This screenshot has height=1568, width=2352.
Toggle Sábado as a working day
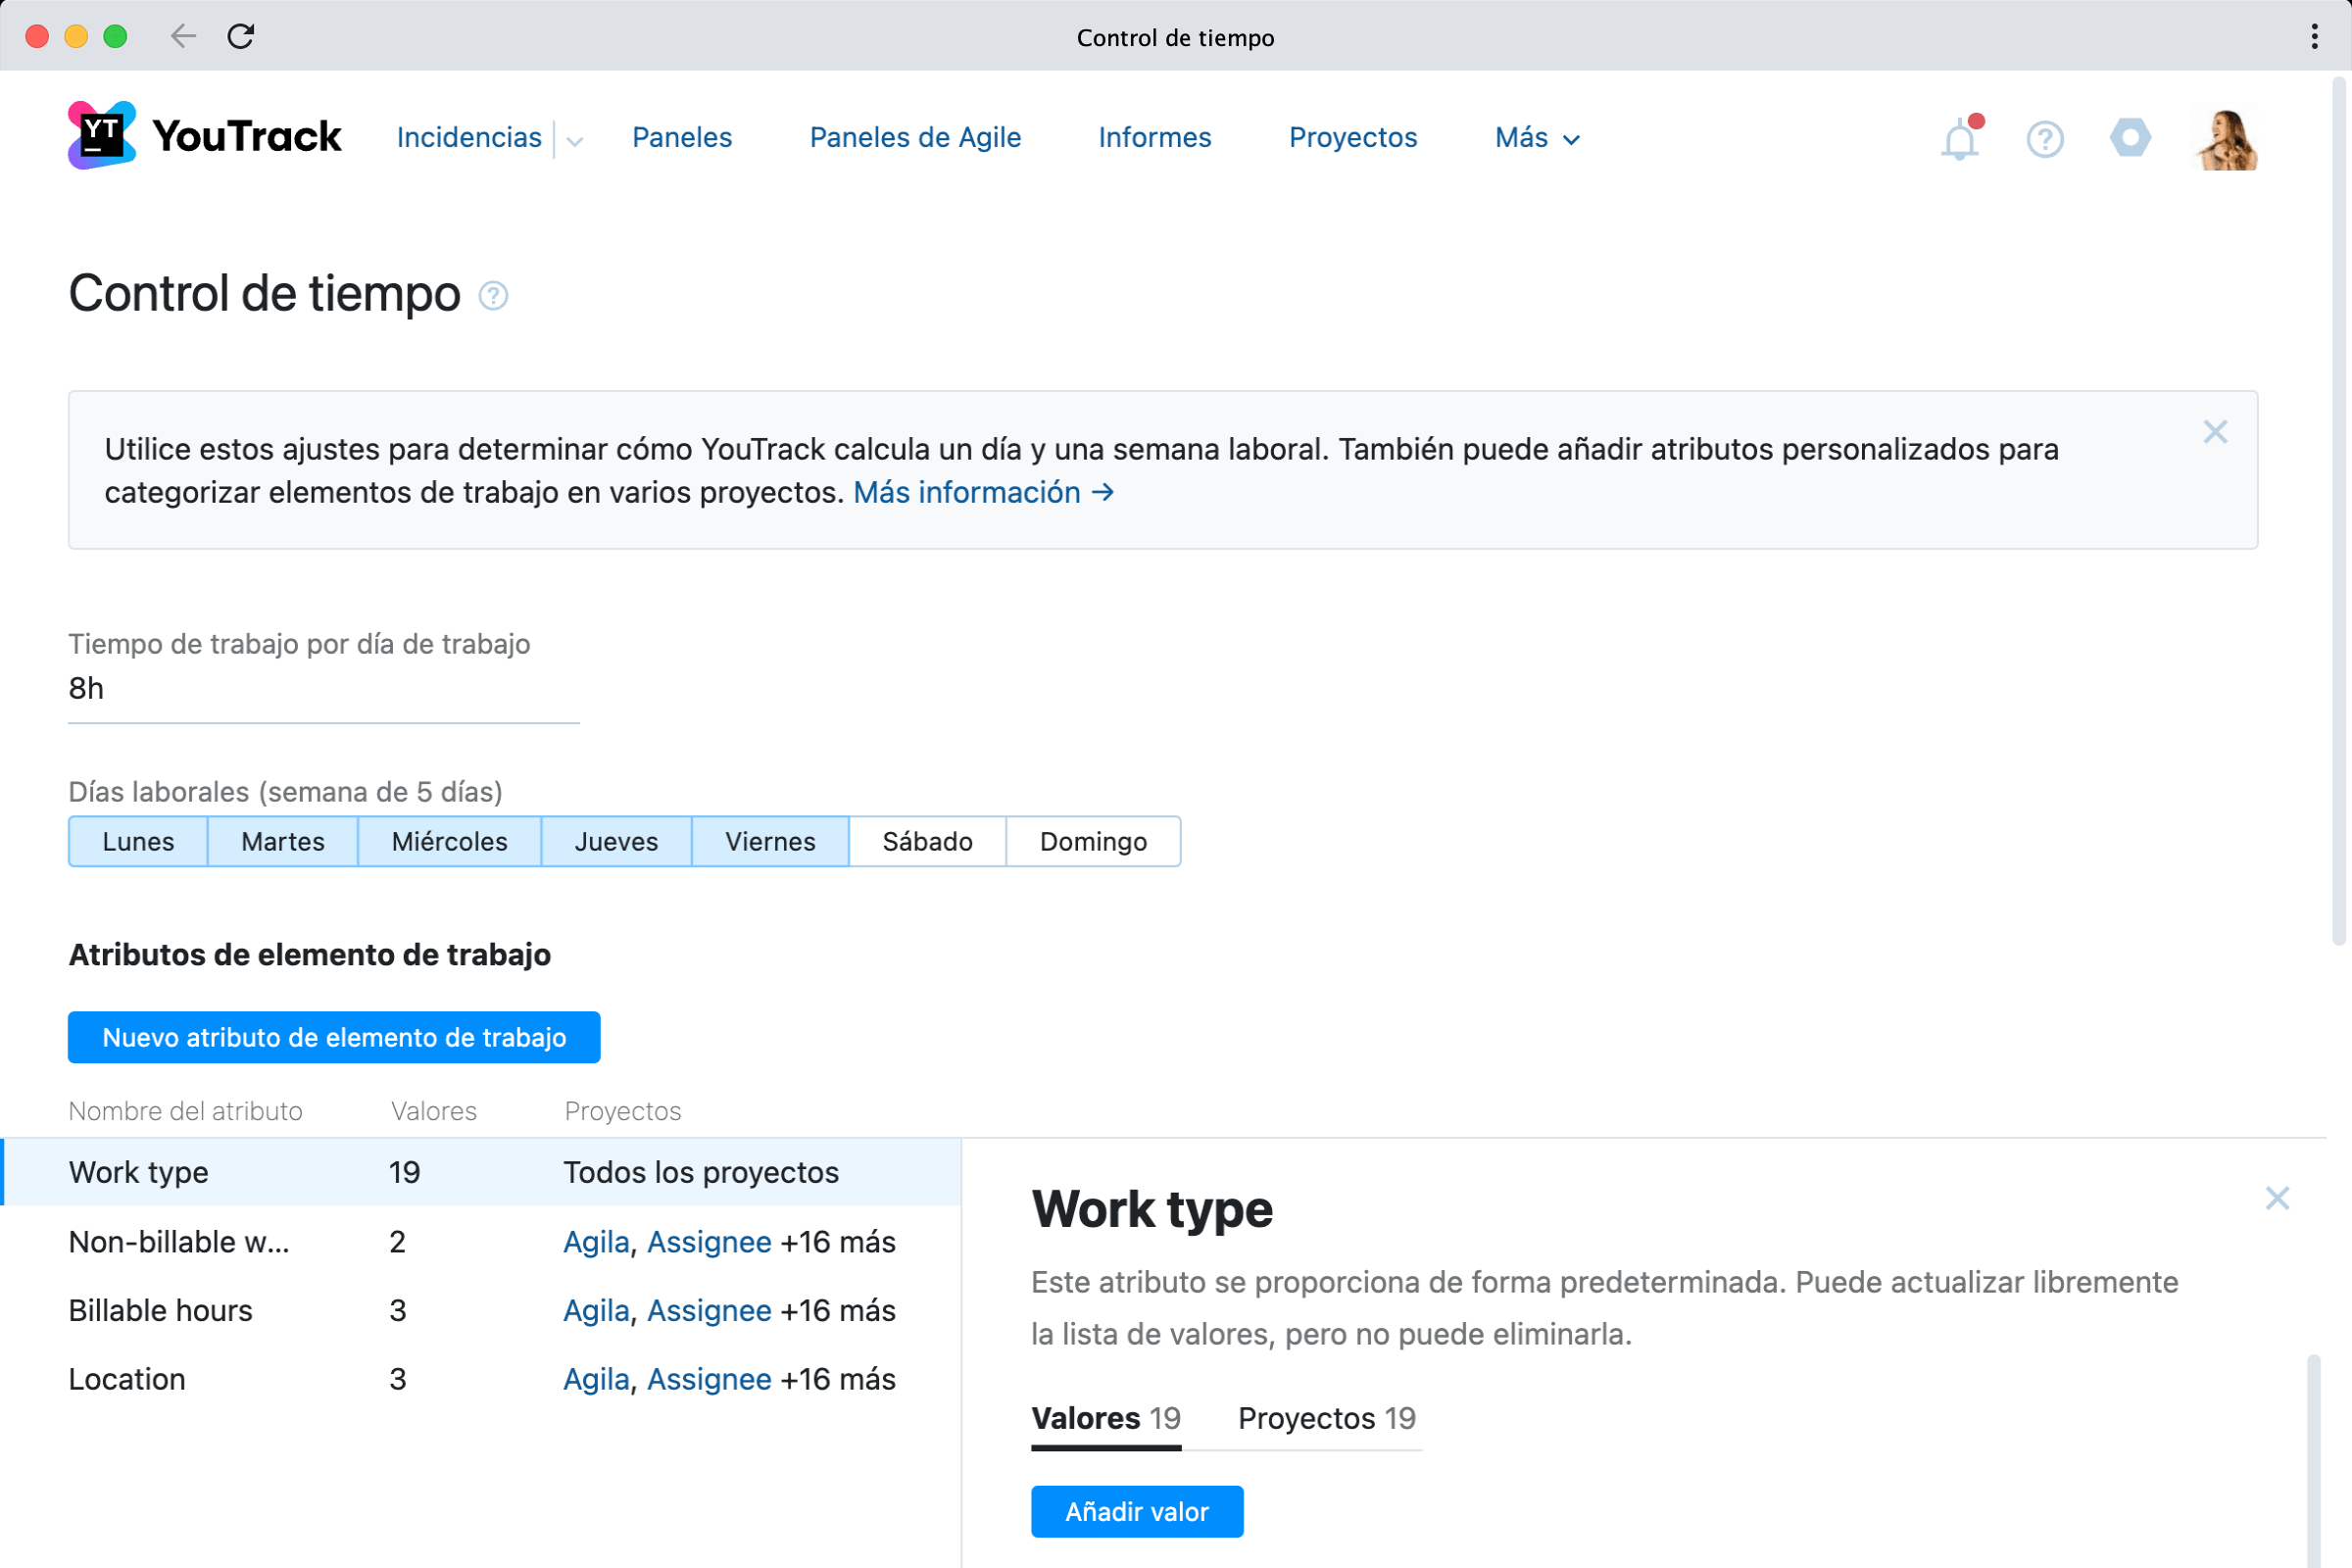click(x=927, y=841)
